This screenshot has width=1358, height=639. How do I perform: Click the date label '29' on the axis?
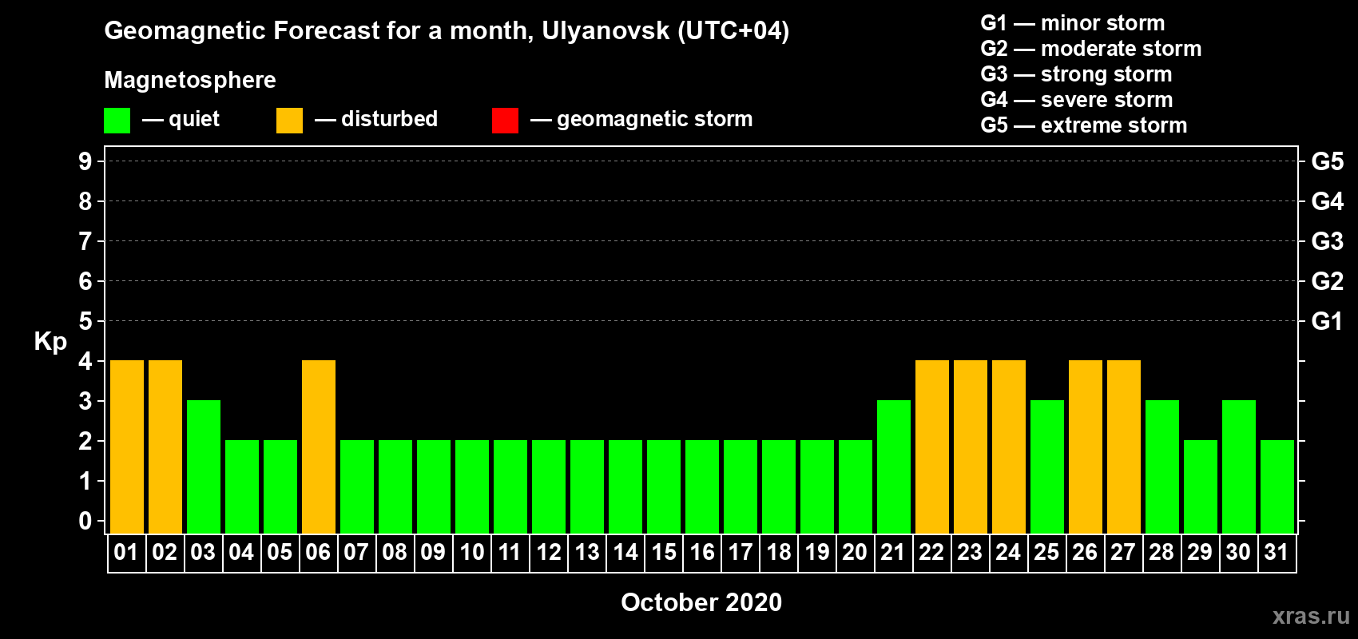pos(1200,553)
